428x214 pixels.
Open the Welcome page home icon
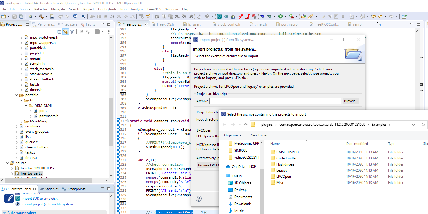point(233,17)
